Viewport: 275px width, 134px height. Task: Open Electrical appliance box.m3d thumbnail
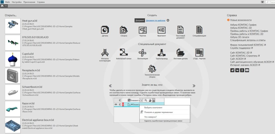(13, 125)
